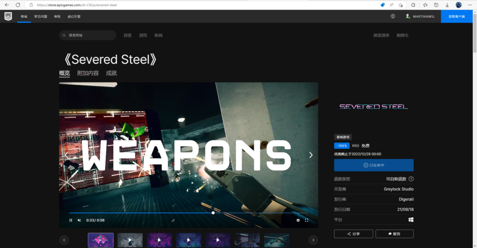Image resolution: width=477 pixels, height=248 pixels.
Task: Click the 浏览 store link
Action: click(143, 35)
